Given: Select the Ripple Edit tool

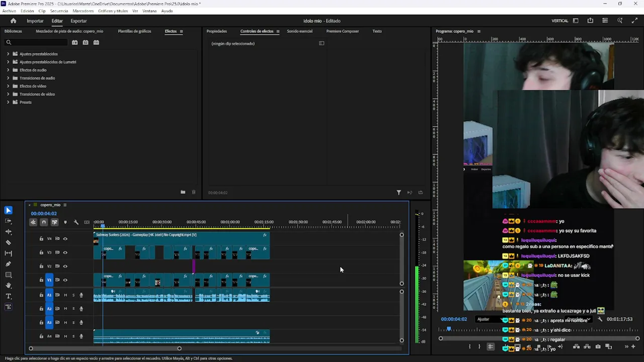Looking at the screenshot, I should tap(9, 232).
